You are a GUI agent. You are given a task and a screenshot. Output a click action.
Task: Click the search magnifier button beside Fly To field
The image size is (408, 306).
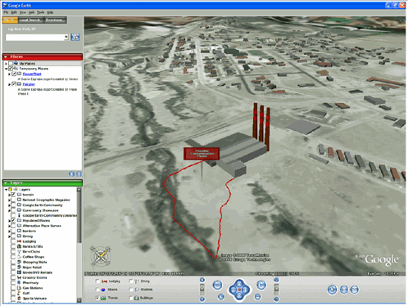(75, 37)
